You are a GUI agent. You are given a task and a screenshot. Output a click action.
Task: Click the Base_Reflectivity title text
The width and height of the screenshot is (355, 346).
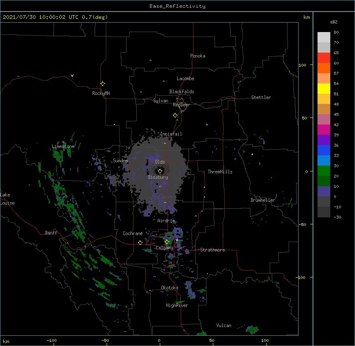[177, 6]
